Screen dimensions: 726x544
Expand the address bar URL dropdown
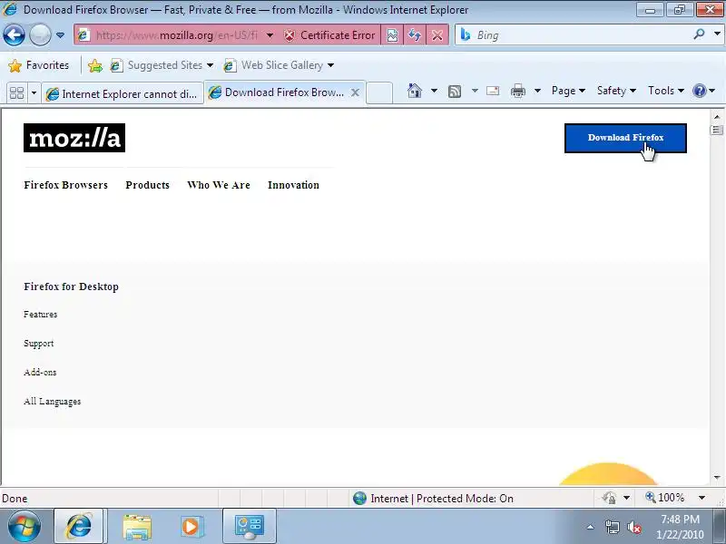click(x=270, y=35)
